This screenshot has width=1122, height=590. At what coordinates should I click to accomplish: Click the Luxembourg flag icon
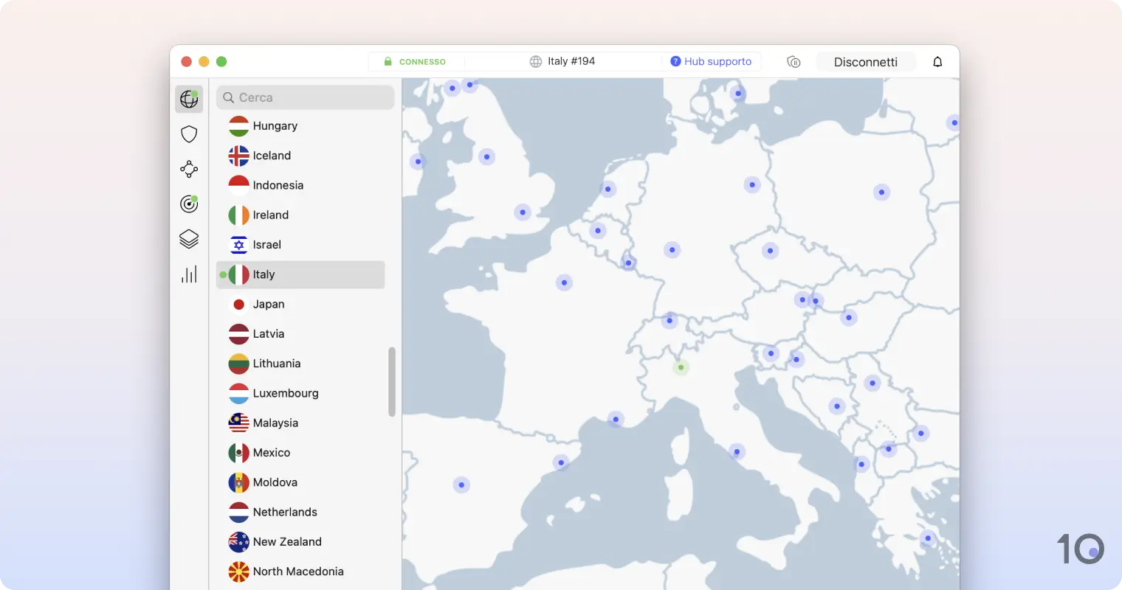238,393
